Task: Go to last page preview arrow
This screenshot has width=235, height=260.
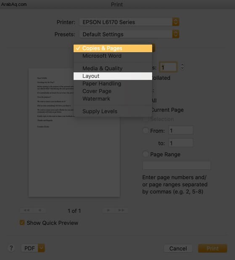Action: pos(121,210)
